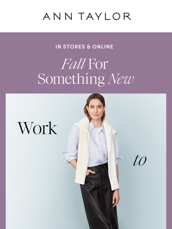Click the large 'Work' text on the photo
Screen dimensions: 172x229
[x=37, y=128]
